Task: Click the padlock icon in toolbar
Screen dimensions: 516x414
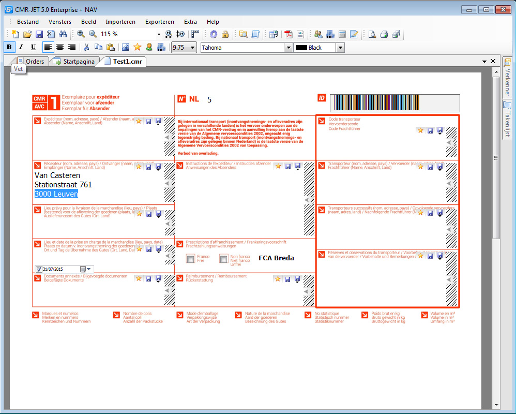Action: (225, 34)
